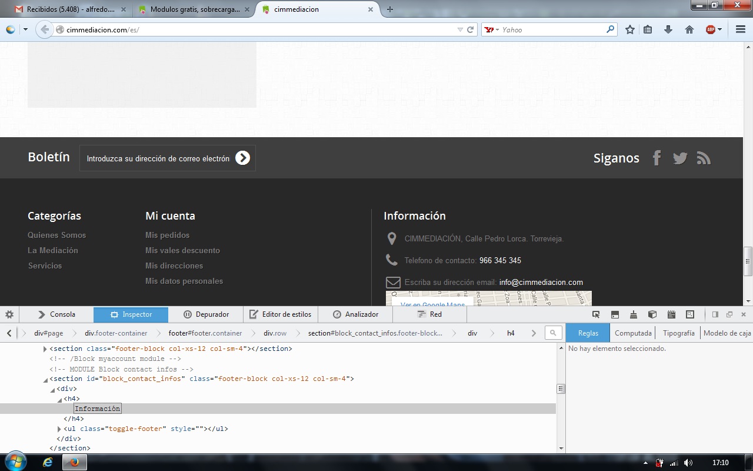The height and width of the screenshot is (471, 753).
Task: Open the Editor de estilos tab
Action: 281,314
